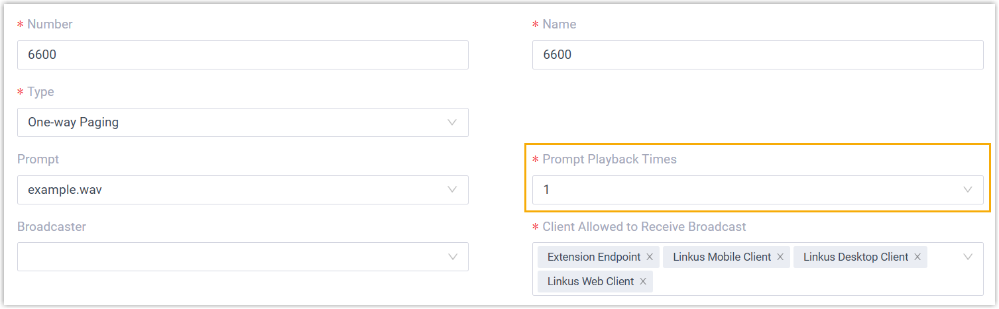Click empty area of client tags box
999x309 pixels.
click(x=795, y=282)
